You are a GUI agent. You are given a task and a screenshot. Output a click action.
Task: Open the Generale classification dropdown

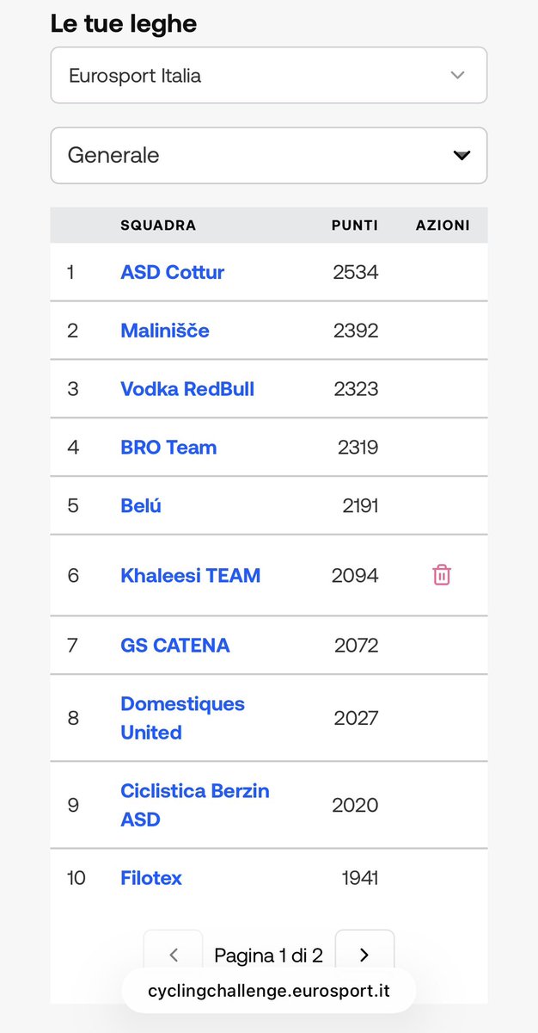[x=269, y=155]
